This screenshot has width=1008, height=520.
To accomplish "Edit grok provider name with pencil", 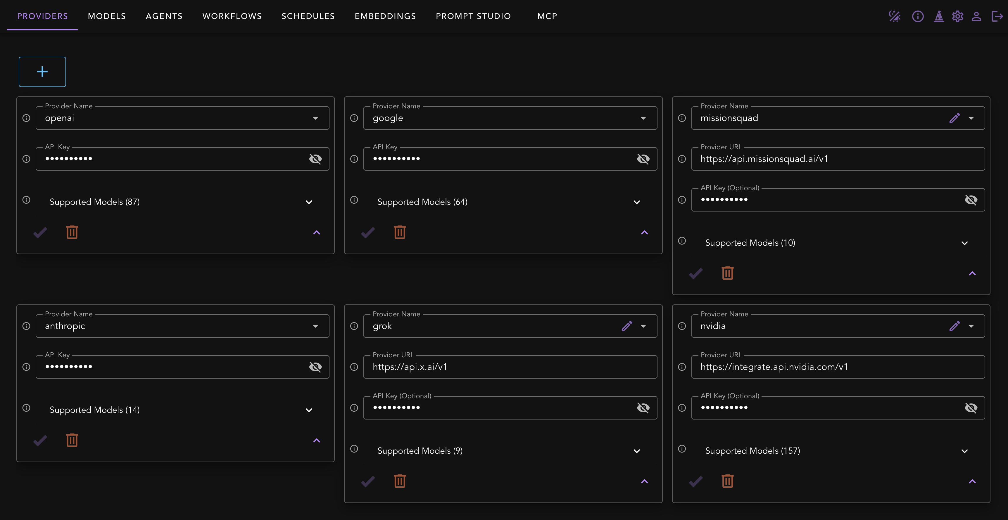I will (627, 326).
